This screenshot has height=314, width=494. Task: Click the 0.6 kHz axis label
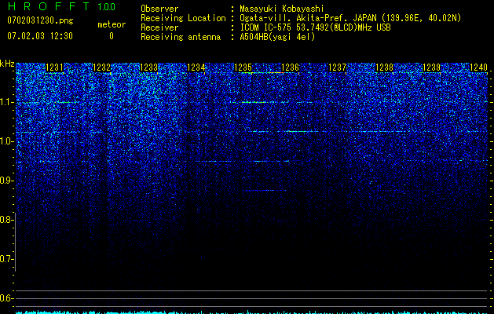pyautogui.click(x=7, y=298)
